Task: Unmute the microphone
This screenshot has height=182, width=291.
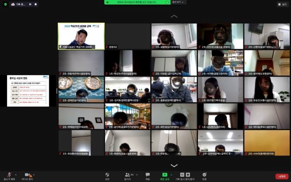Action: pyautogui.click(x=9, y=175)
